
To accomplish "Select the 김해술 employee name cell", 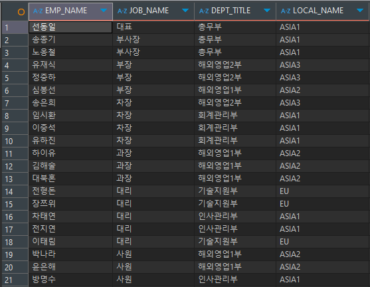I will [70, 166].
